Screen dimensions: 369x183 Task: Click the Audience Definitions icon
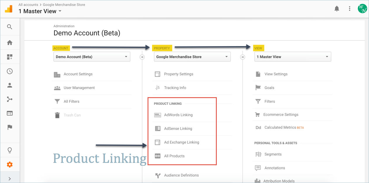[x=158, y=175]
